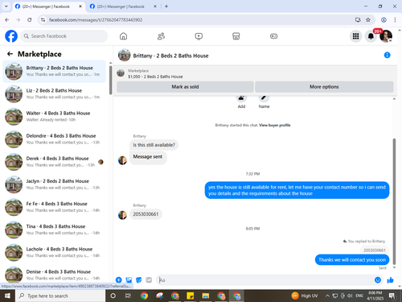Click in the Search Facebook field

[x=64, y=36]
